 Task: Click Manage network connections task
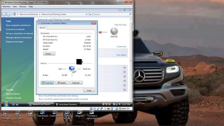pyautogui.click(x=19, y=37)
